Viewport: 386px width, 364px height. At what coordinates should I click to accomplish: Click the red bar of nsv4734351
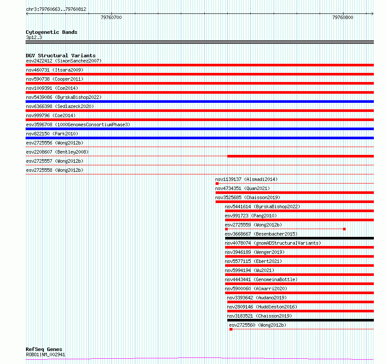click(x=294, y=193)
